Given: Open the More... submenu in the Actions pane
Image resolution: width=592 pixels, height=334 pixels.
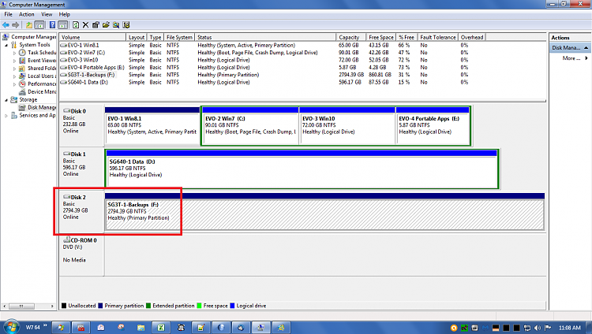Looking at the screenshot, I should (575, 58).
